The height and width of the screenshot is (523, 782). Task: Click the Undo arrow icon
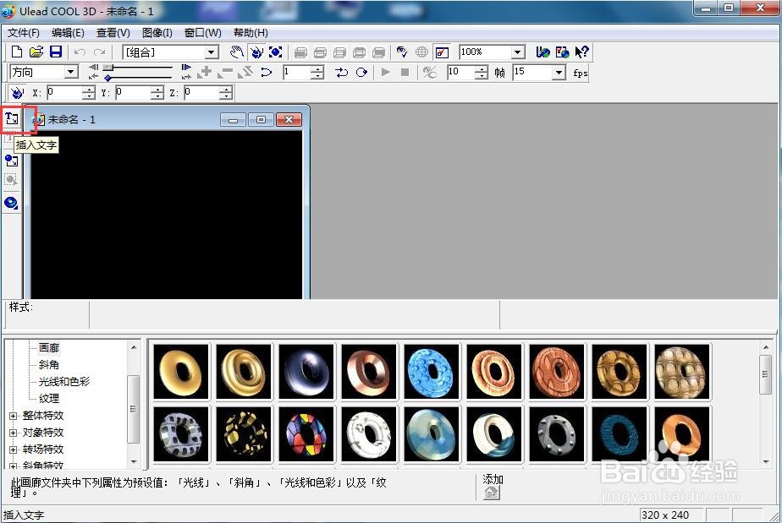pos(80,52)
